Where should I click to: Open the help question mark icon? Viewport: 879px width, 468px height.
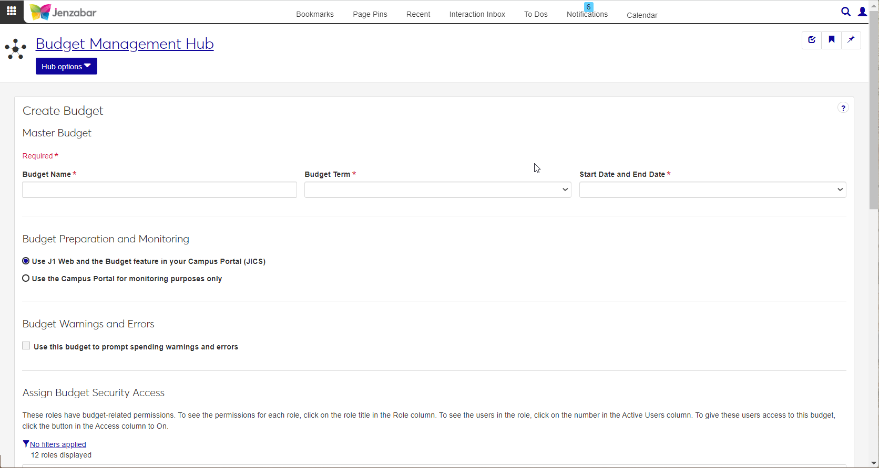click(x=843, y=108)
